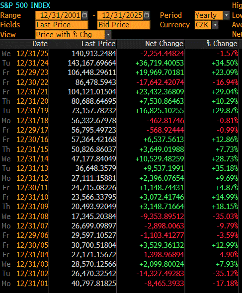Select the Bid Price field box
242x293 pixels.
[124, 25]
